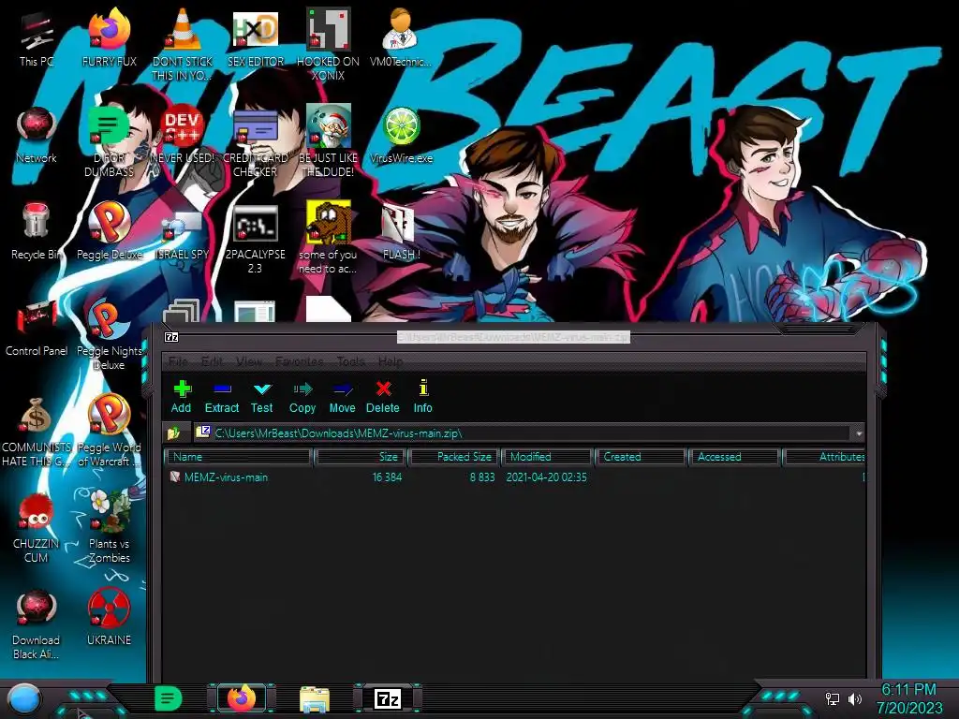Select the 2PACALYPSE 2.3 icon
The width and height of the screenshot is (959, 719).
point(255,239)
